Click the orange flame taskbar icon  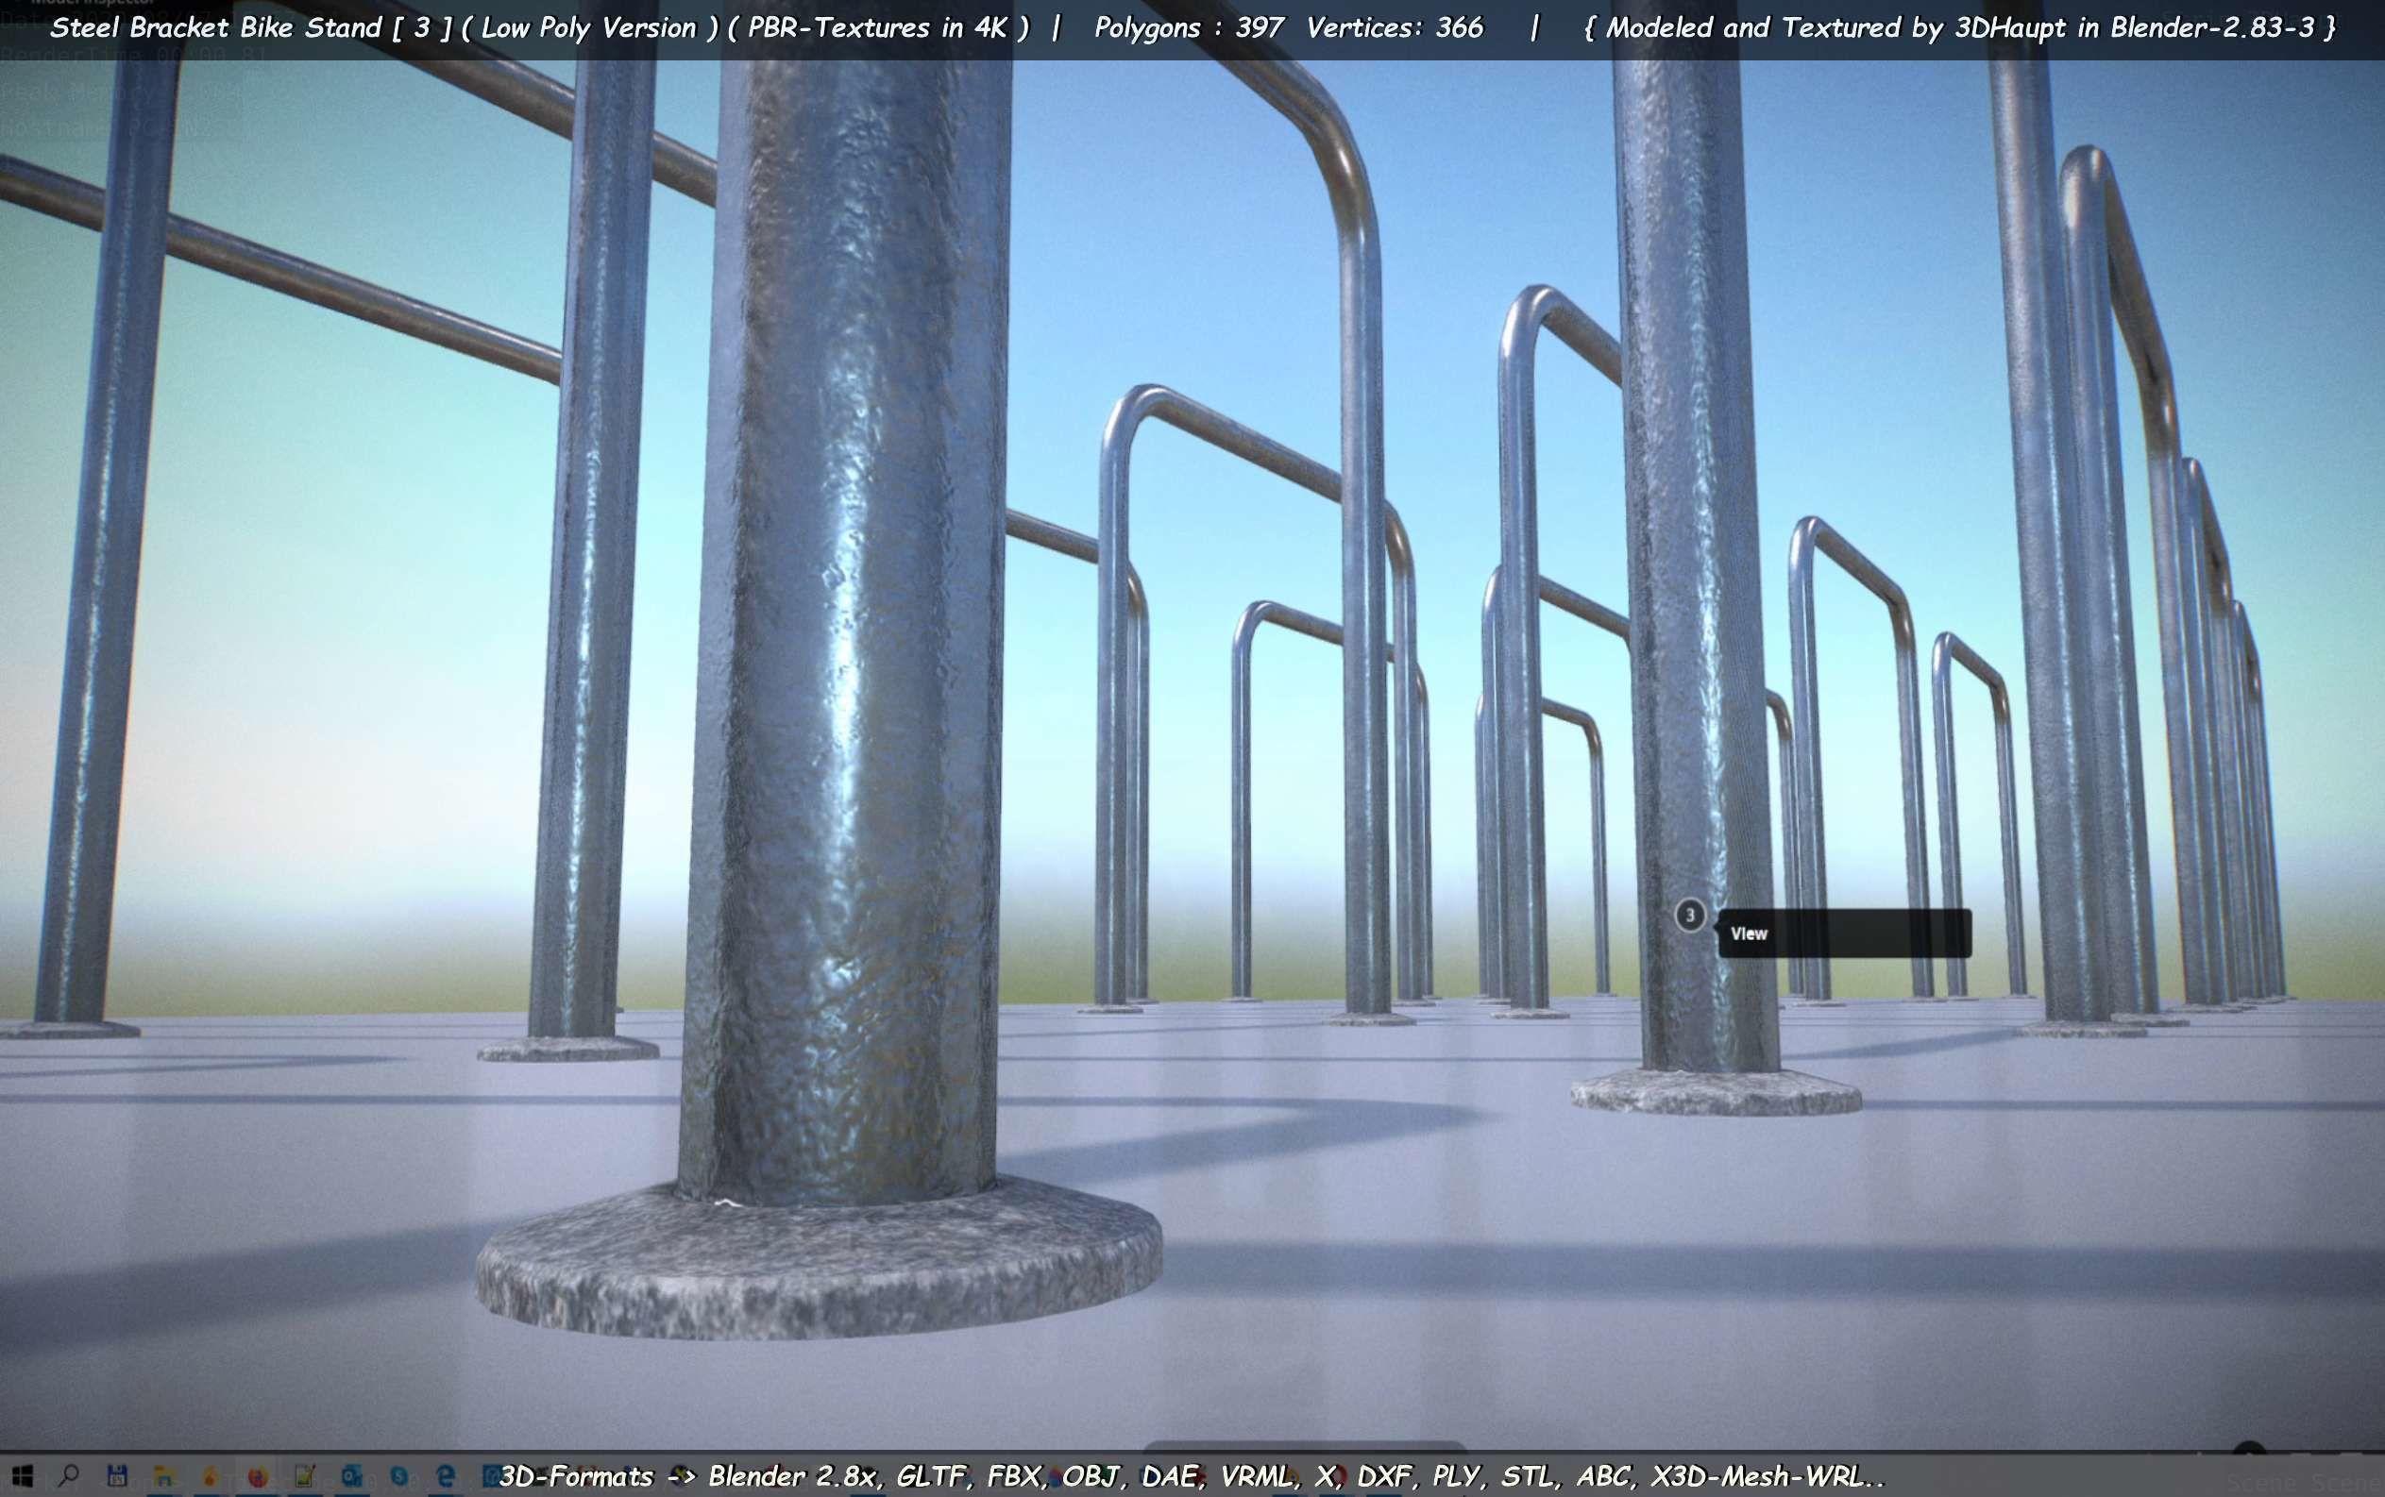point(210,1477)
